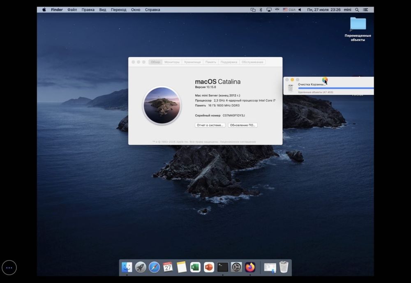411x283 pixels.
Task: Open Calendar icon showing 27
Action: 168,267
